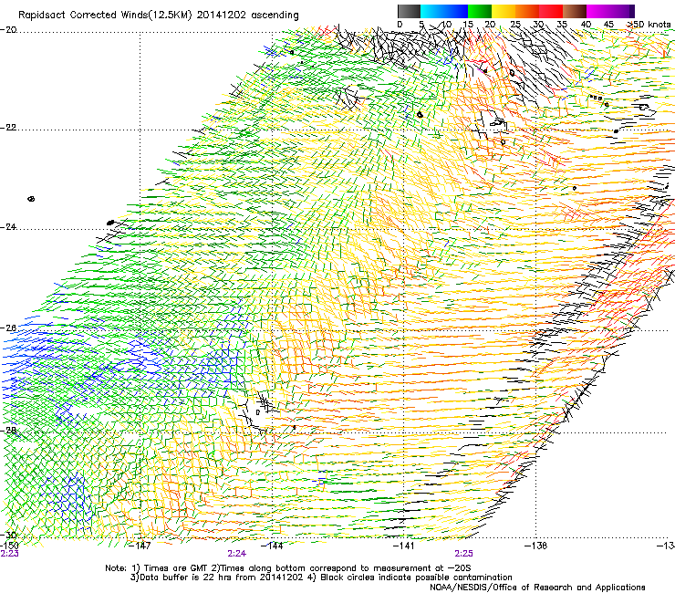
Task: Click the '35' legend scale label
Action: pyautogui.click(x=562, y=25)
